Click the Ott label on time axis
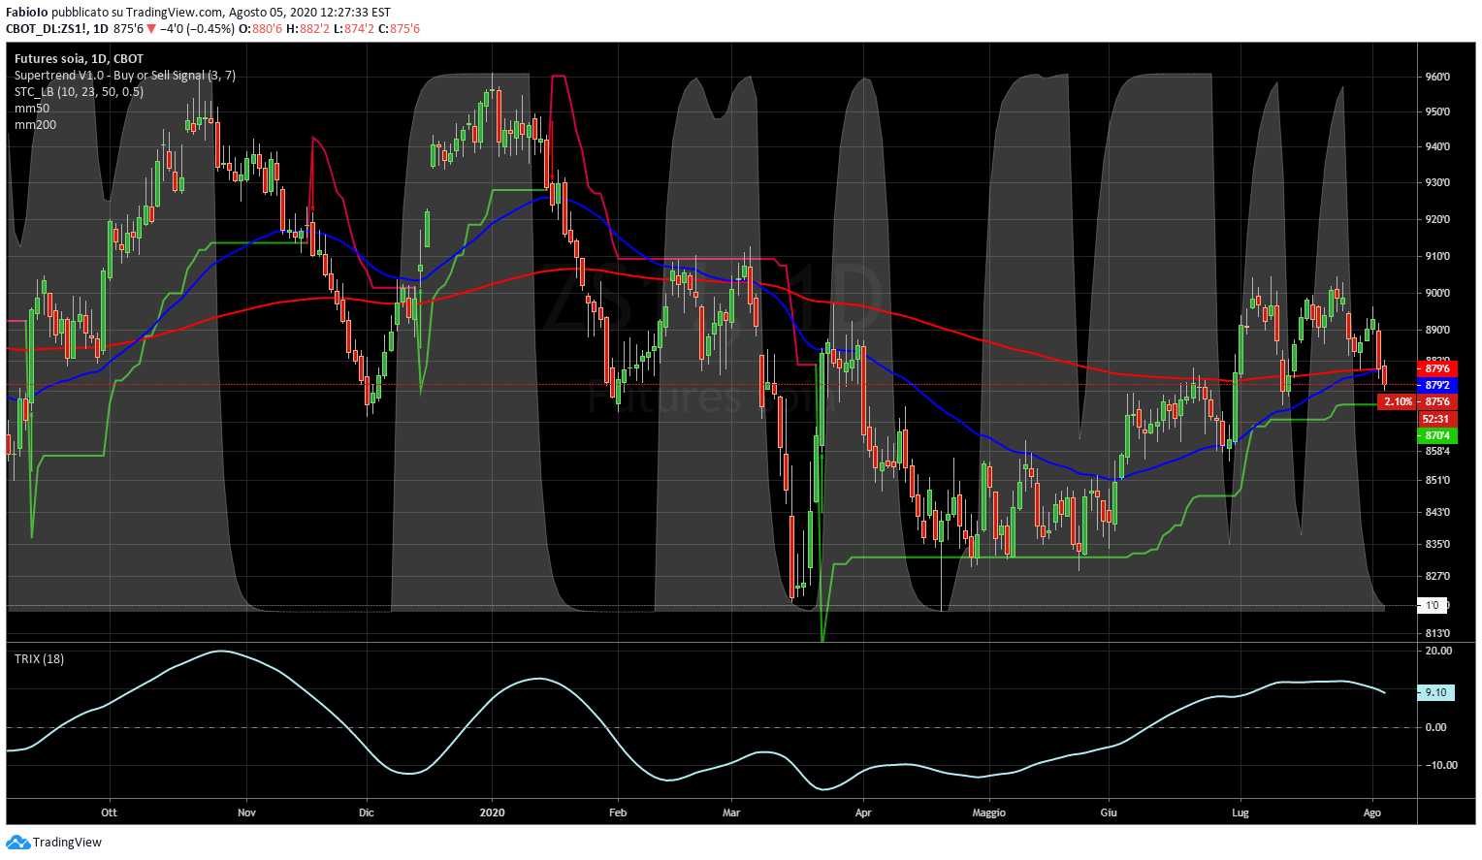1482x860 pixels. (x=109, y=813)
